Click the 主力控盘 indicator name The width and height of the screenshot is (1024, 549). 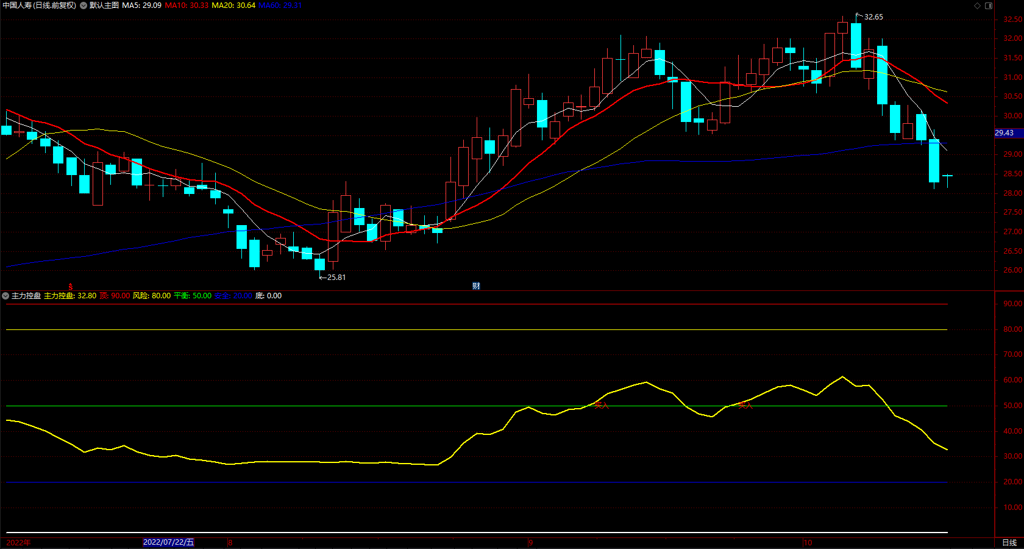click(26, 296)
